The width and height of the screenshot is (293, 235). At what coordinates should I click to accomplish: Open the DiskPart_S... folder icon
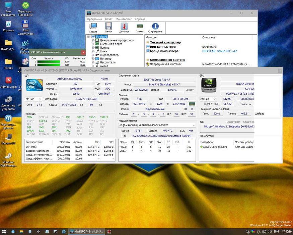coord(8,45)
